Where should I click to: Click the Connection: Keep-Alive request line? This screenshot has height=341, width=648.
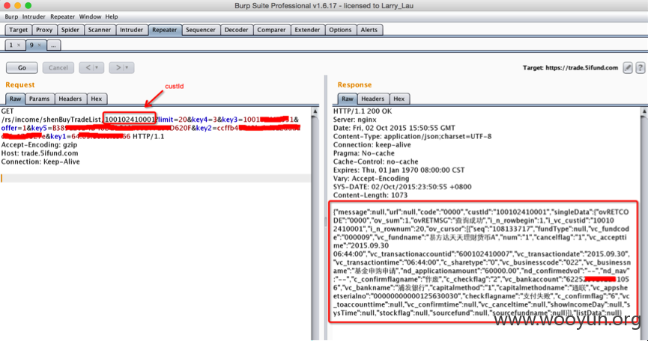[40, 162]
